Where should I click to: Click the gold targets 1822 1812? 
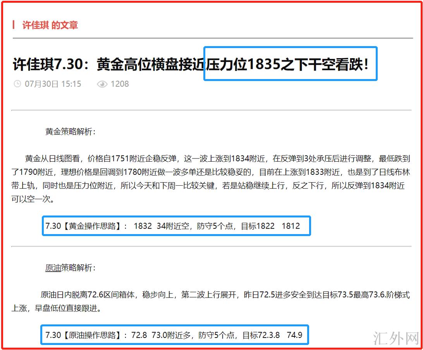tap(278, 226)
